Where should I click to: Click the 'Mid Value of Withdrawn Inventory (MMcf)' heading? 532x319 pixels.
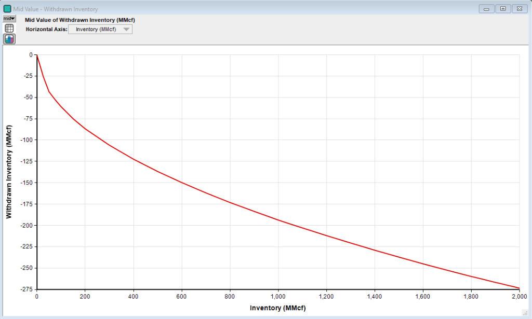click(80, 20)
